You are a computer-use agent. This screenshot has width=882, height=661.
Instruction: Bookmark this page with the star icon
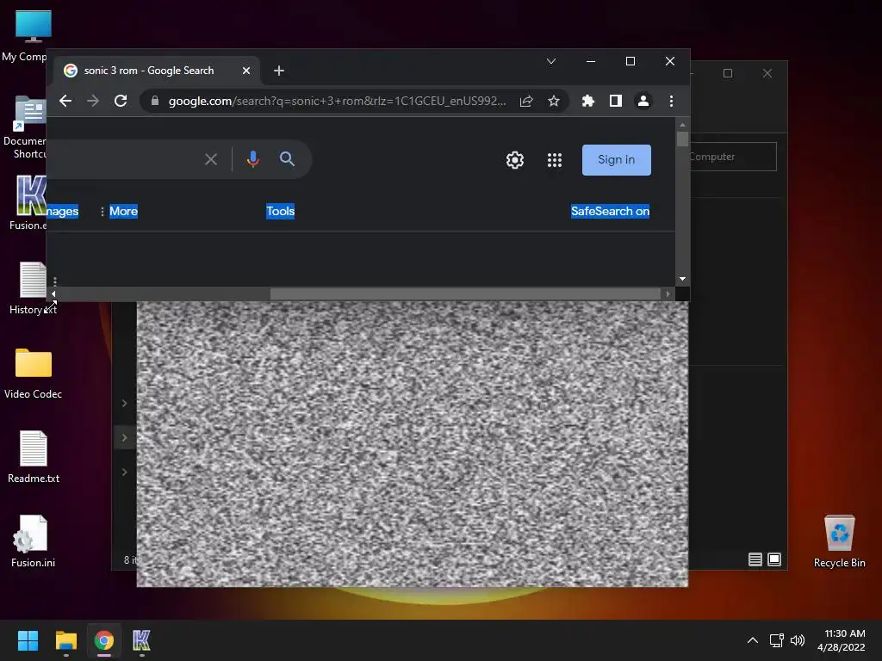(x=554, y=101)
